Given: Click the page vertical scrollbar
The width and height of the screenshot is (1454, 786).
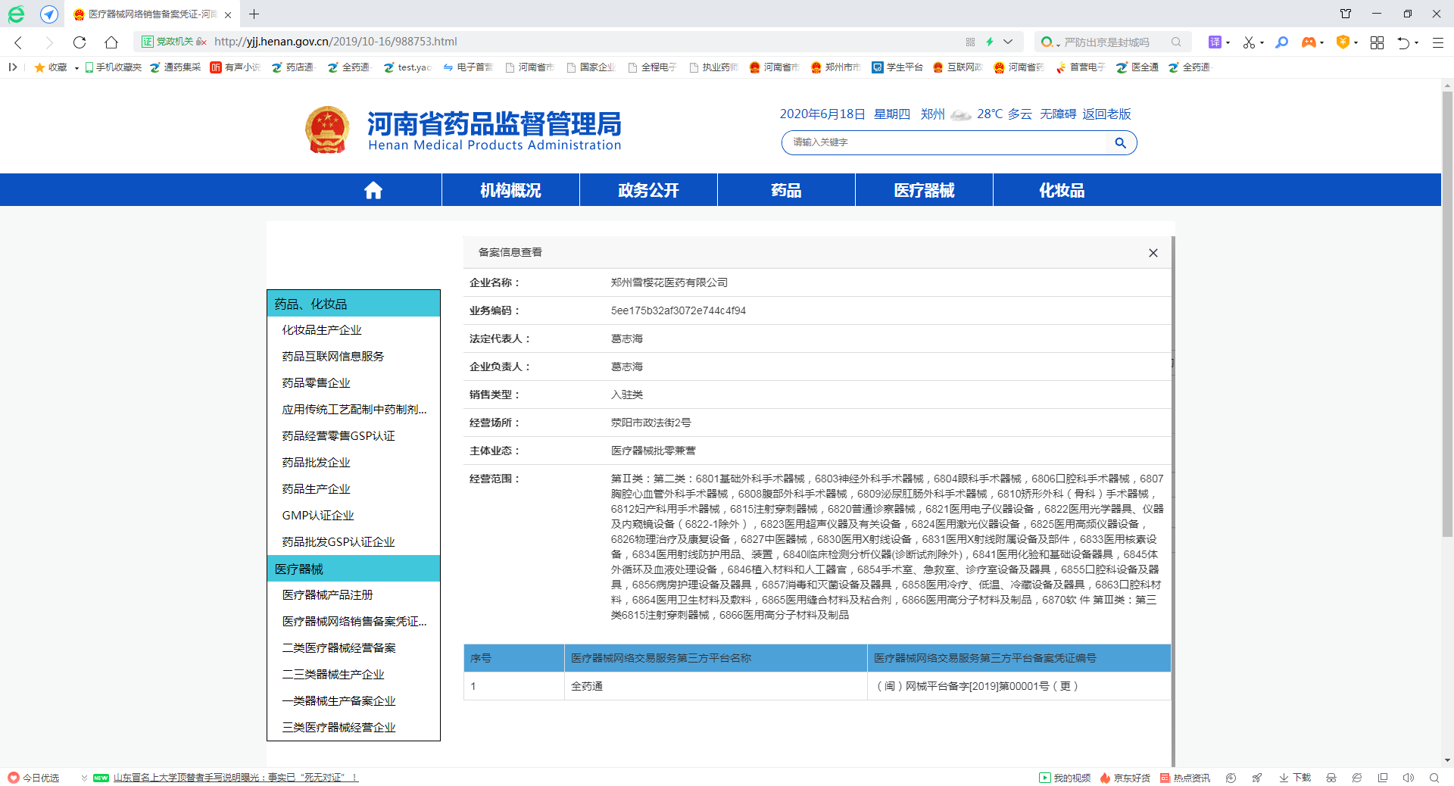Looking at the screenshot, I should [1447, 314].
